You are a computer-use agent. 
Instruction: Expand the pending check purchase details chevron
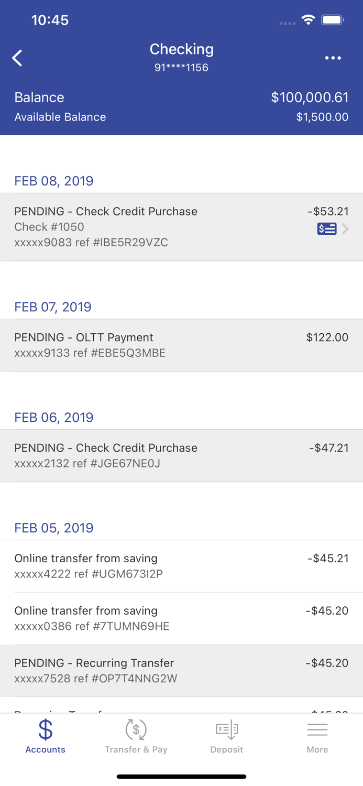[345, 228]
